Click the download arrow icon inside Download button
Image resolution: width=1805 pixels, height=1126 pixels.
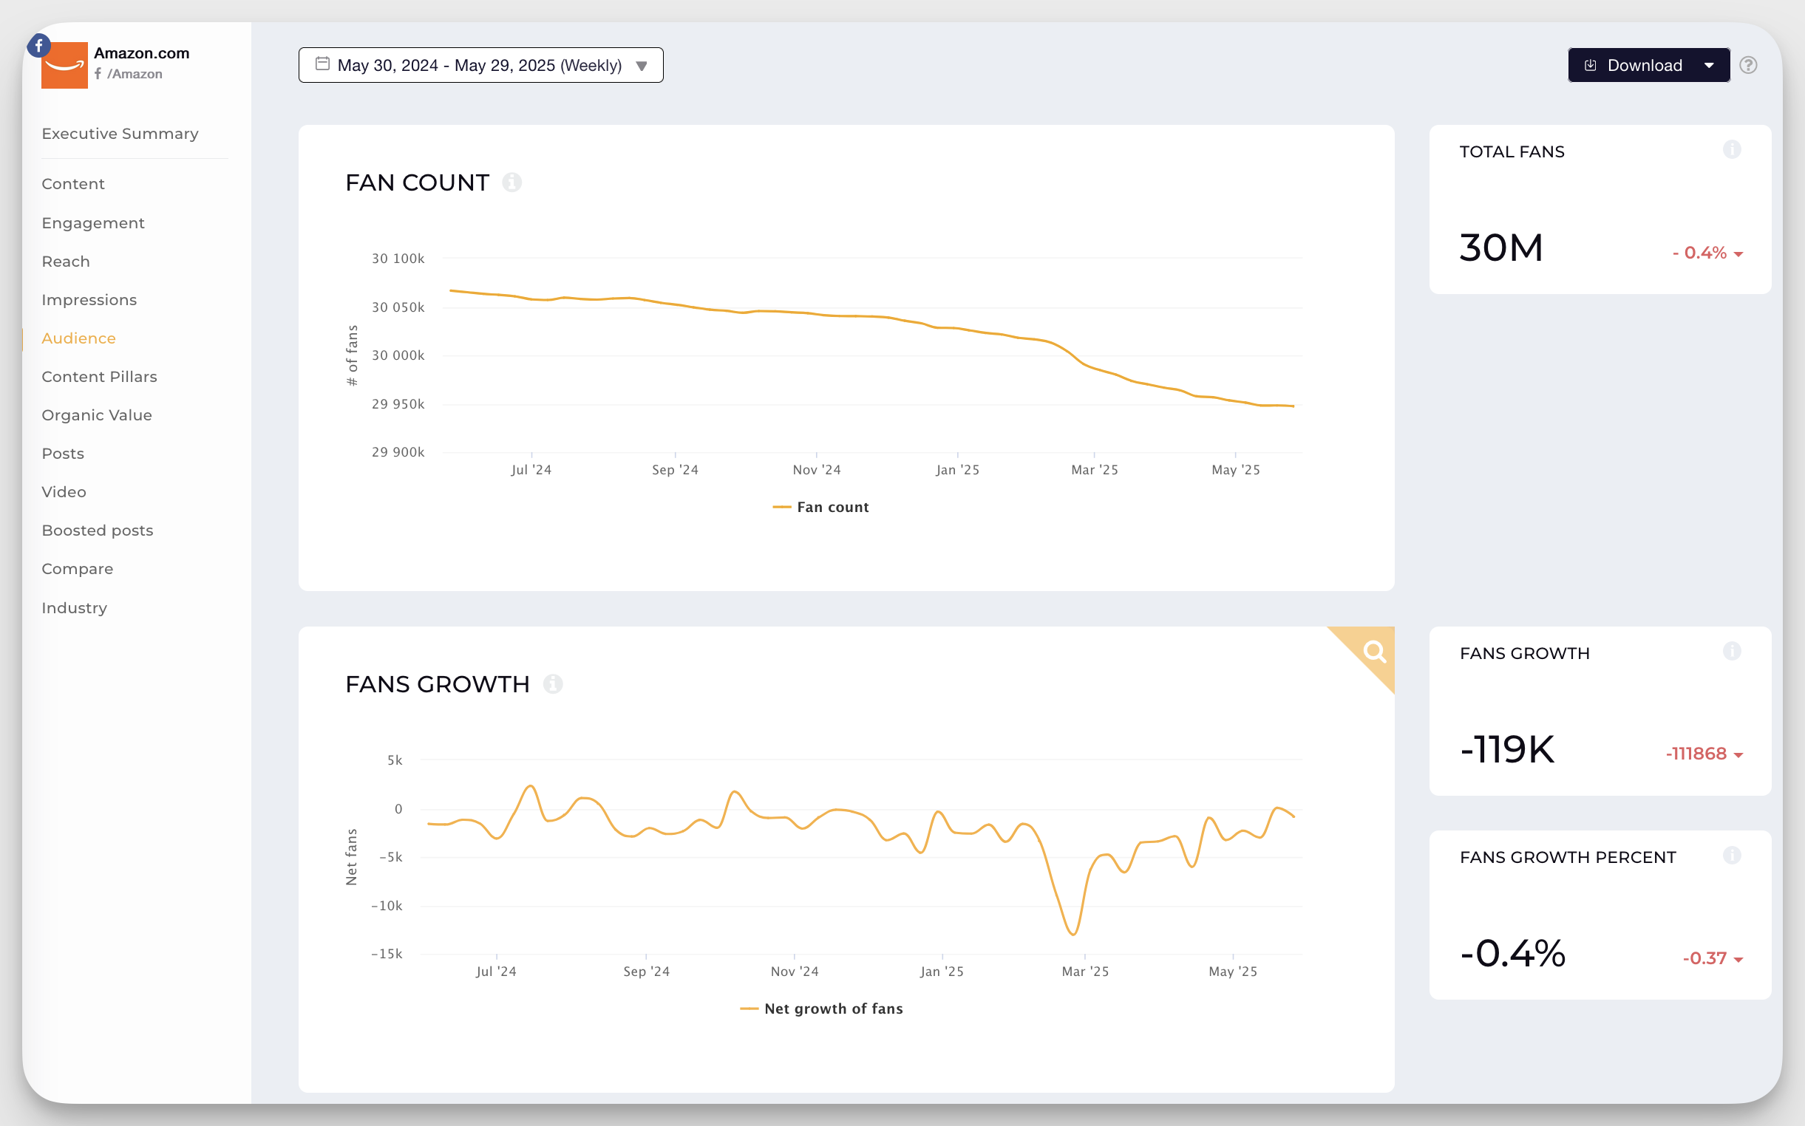(x=1591, y=65)
